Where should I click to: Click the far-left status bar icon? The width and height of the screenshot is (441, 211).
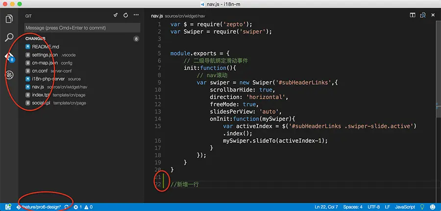[8, 207]
